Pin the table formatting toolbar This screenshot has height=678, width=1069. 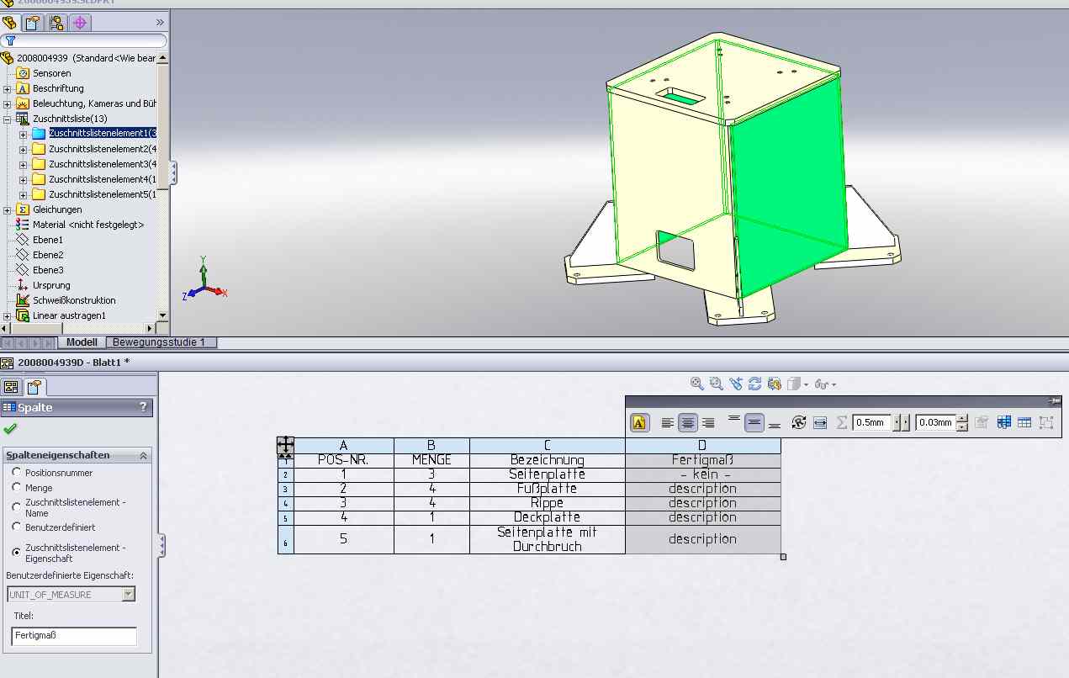1055,402
